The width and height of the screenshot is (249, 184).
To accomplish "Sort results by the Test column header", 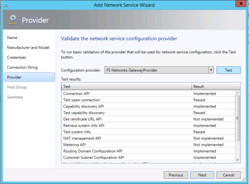I will point(126,86).
